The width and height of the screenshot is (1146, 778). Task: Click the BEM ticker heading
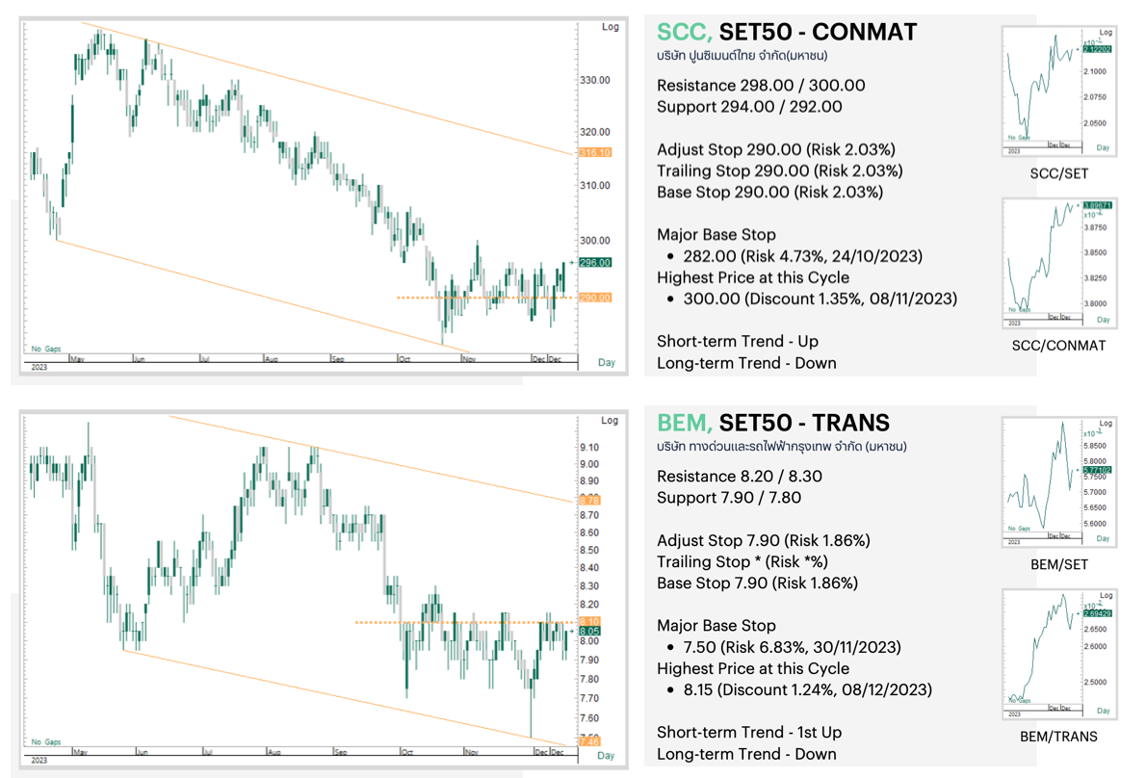tap(684, 423)
